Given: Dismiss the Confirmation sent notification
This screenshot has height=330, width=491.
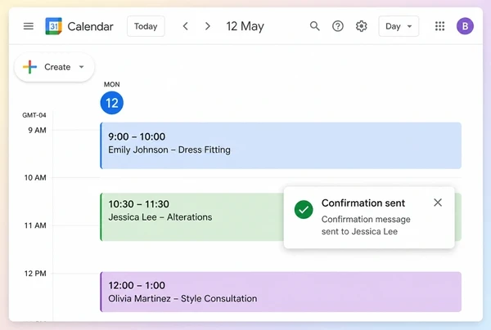Looking at the screenshot, I should pyautogui.click(x=438, y=203).
